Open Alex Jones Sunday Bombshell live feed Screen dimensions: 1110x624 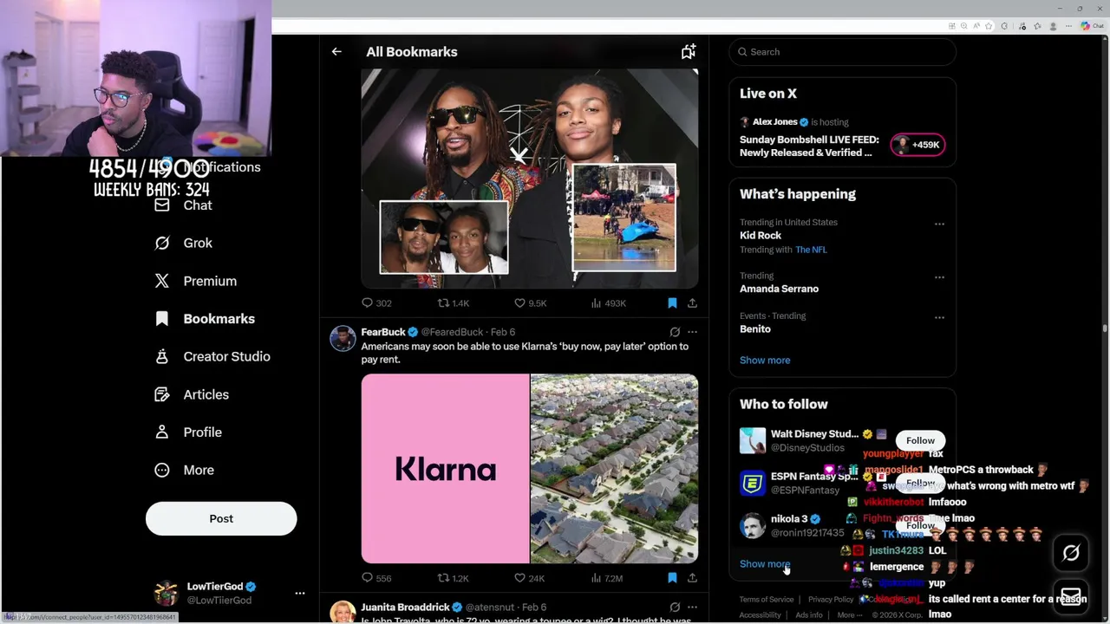(809, 146)
